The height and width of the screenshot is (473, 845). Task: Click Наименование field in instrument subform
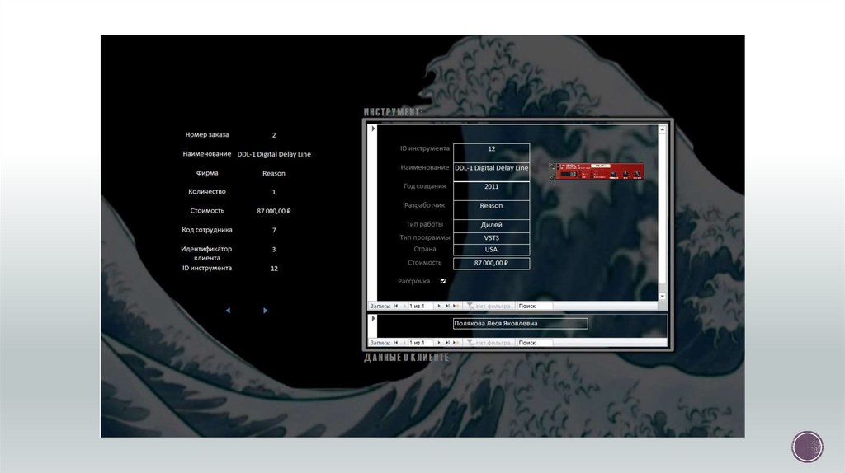tap(492, 171)
